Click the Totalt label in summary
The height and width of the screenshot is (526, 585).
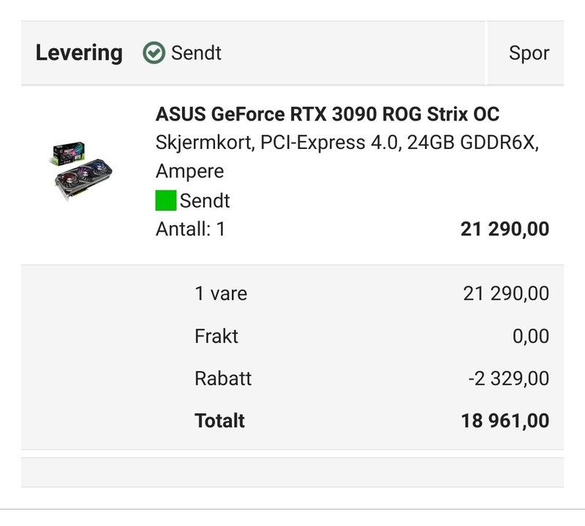pyautogui.click(x=219, y=421)
